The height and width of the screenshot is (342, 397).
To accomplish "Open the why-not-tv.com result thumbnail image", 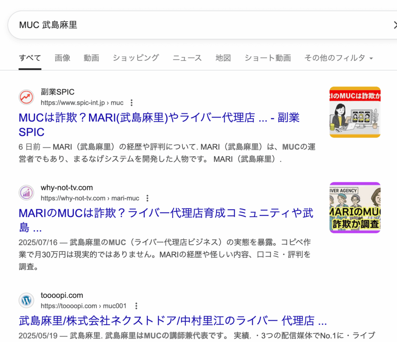I will [x=355, y=207].
